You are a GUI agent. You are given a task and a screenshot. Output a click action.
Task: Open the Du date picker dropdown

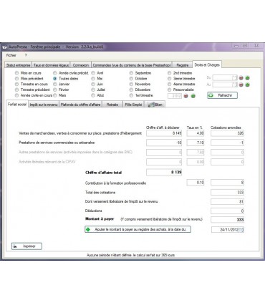tap(235, 78)
